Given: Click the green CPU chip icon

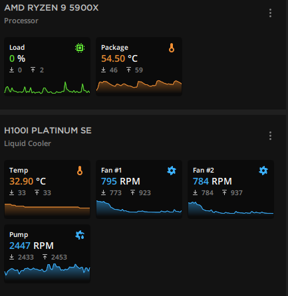Looking at the screenshot, I should pyautogui.click(x=80, y=48).
